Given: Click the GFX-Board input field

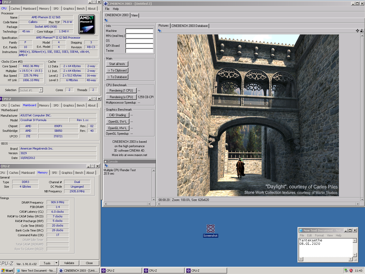Looking at the screenshot, I should coord(139,46).
